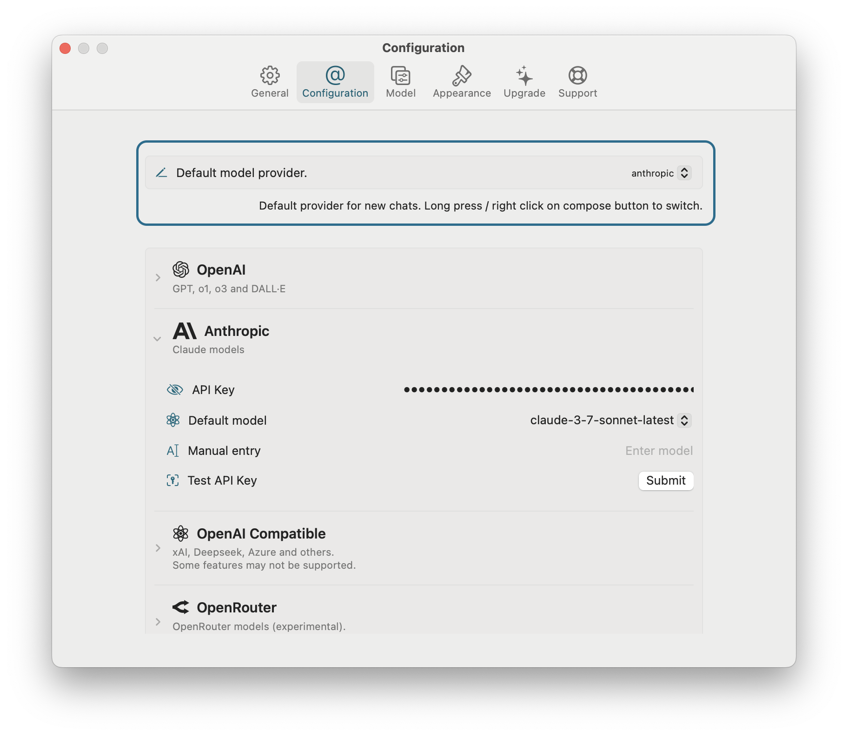Screen dimensions: 848x736
Task: Click the OpenAI logo icon
Action: point(181,269)
